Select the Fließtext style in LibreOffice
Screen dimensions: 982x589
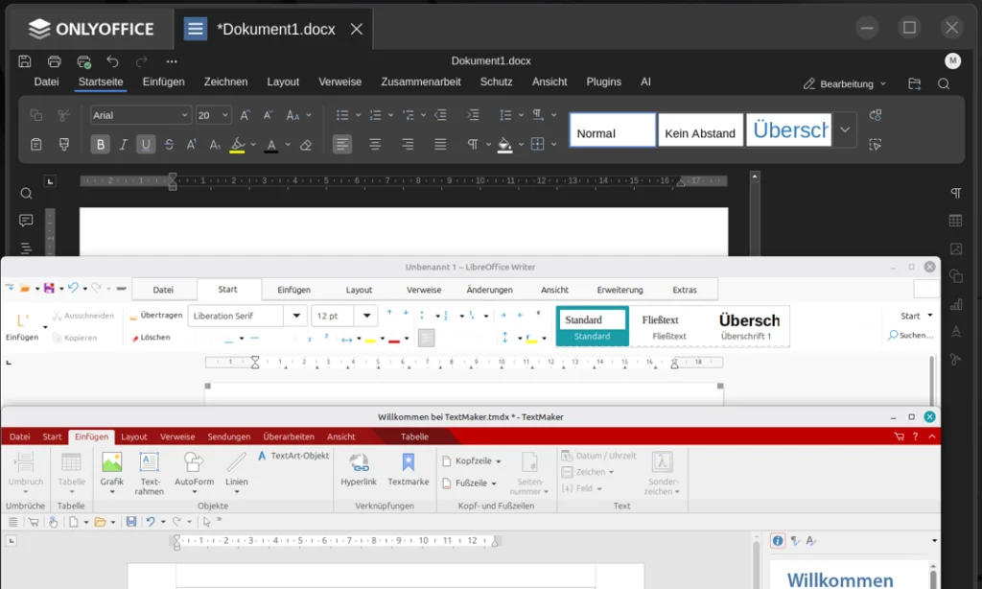point(668,326)
